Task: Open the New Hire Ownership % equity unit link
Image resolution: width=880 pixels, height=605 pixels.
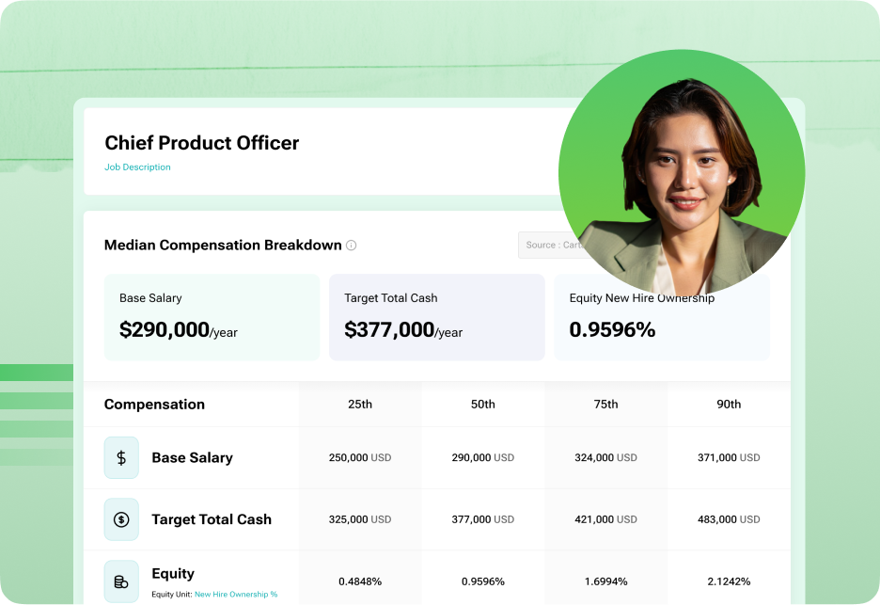Action: click(x=236, y=595)
